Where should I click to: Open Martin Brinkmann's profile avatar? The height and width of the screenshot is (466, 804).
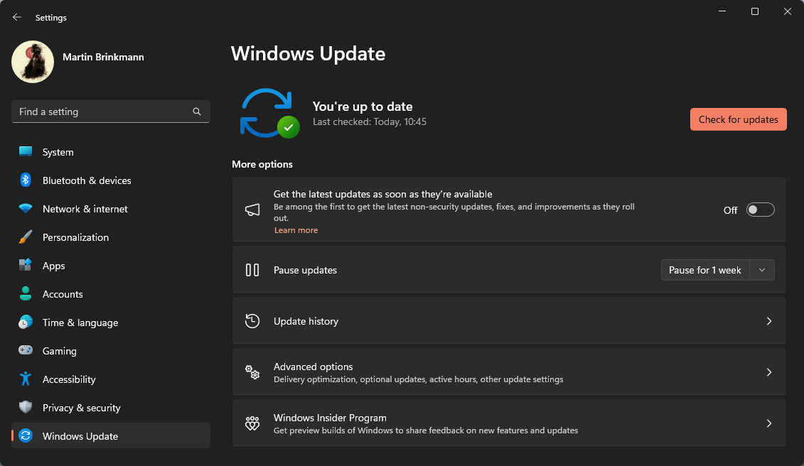[33, 62]
